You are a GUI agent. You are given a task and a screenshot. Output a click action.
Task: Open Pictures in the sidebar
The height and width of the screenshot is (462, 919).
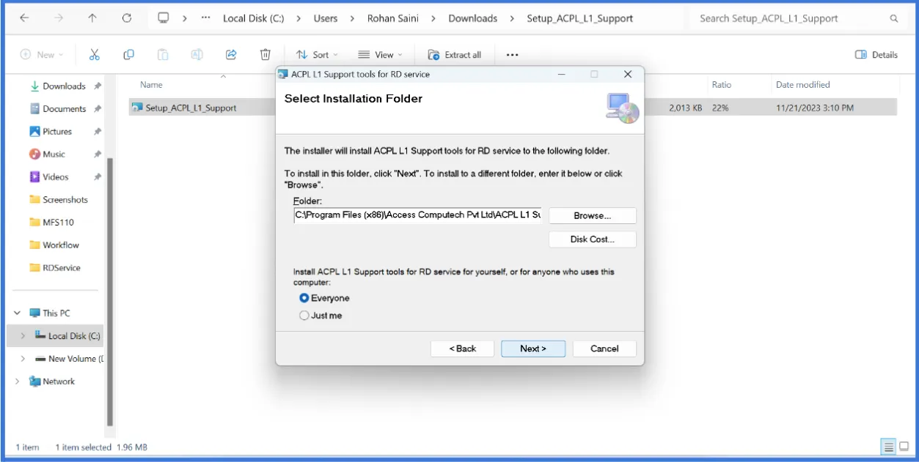click(57, 132)
